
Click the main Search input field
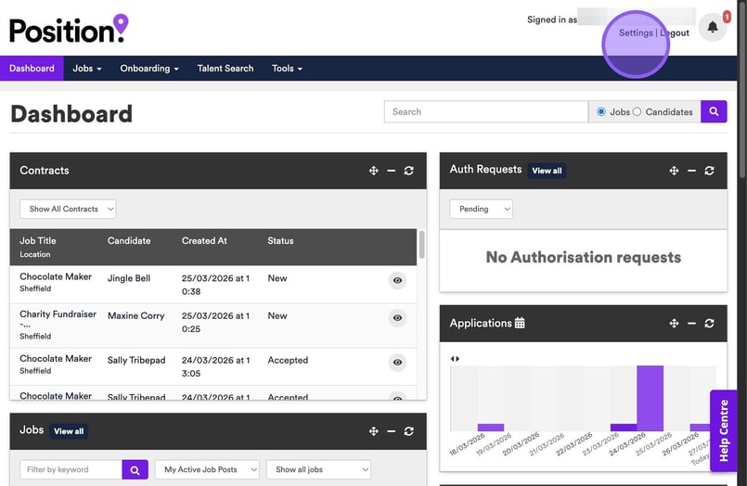485,112
